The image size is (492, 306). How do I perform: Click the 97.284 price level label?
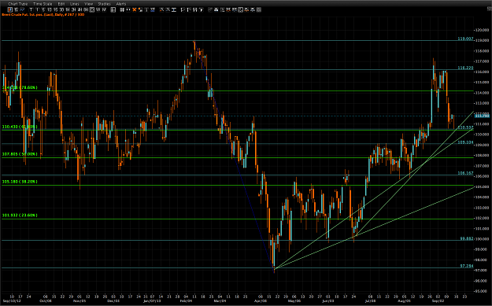pos(467,266)
